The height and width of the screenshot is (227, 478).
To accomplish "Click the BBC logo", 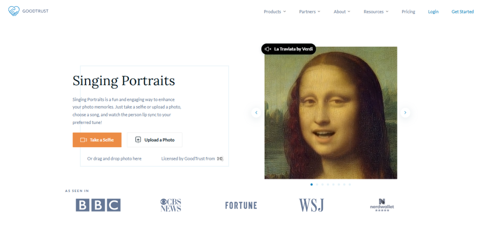I will click(x=98, y=205).
